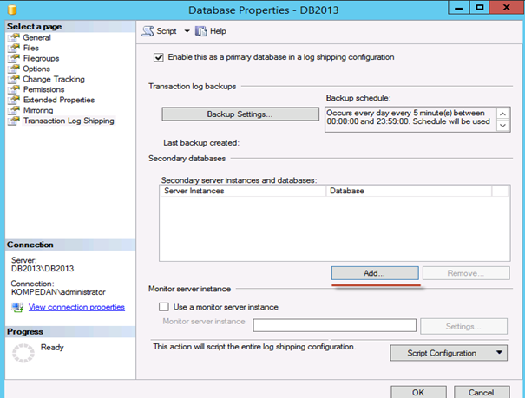Open the Permissions page
The height and width of the screenshot is (398, 525).
45,90
